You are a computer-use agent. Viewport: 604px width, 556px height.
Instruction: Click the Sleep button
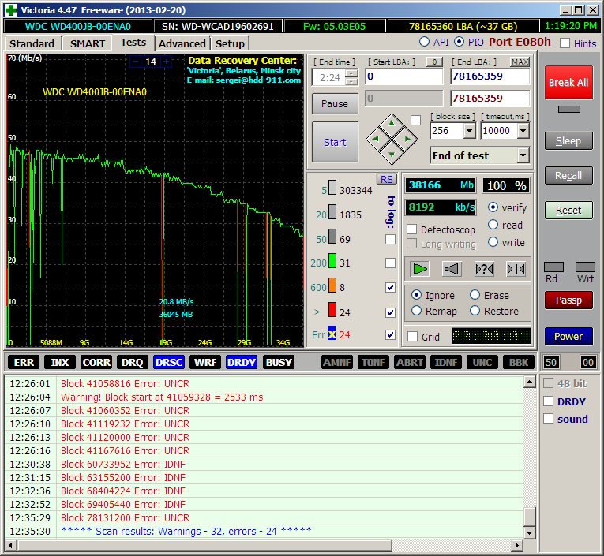pyautogui.click(x=568, y=141)
